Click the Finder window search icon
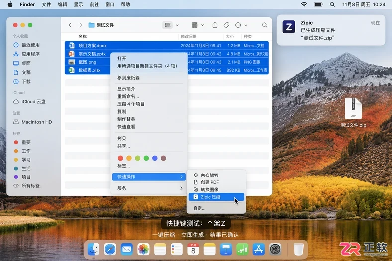This screenshot has height=261, width=392. [x=265, y=25]
